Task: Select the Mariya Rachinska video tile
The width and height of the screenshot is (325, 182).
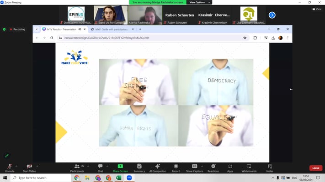Action: (145, 15)
